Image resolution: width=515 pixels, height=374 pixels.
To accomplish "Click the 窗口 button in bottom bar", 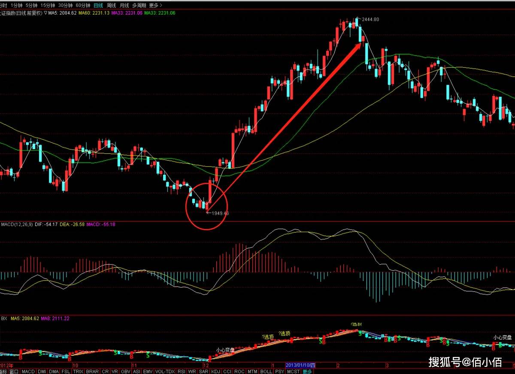I will coord(14,371).
